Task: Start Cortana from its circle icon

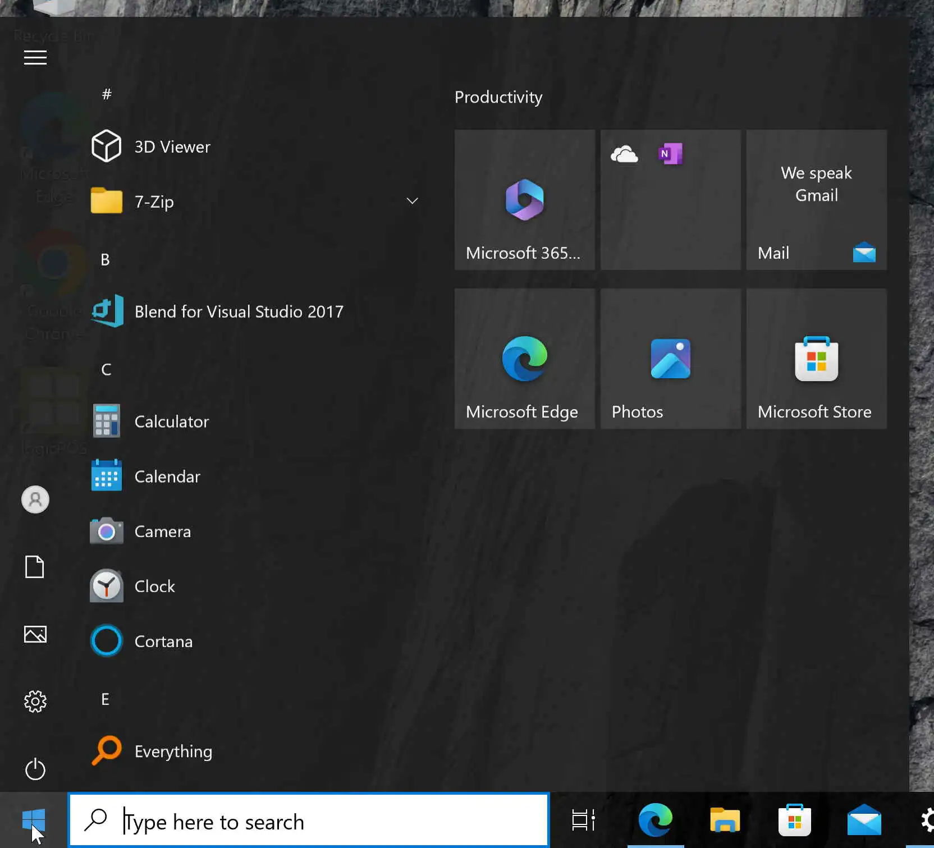Action: coord(106,640)
